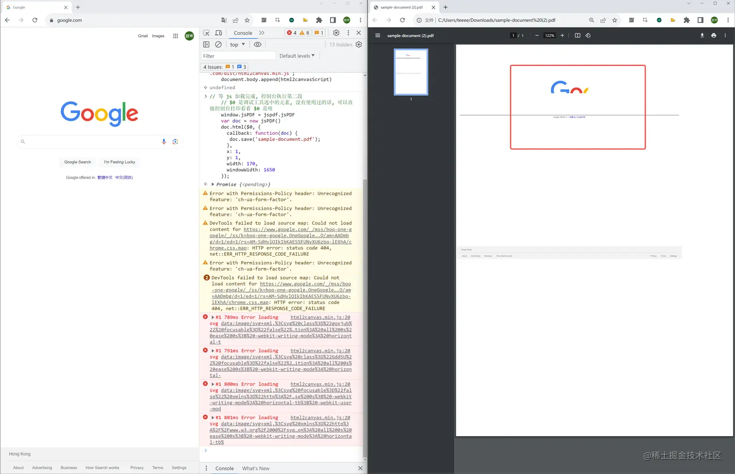Bookmark google.com with star icon
The width and height of the screenshot is (735, 474).
pos(247,20)
